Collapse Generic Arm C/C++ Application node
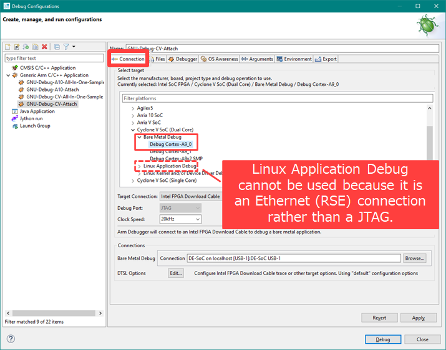The width and height of the screenshot is (446, 350). pos(7,75)
